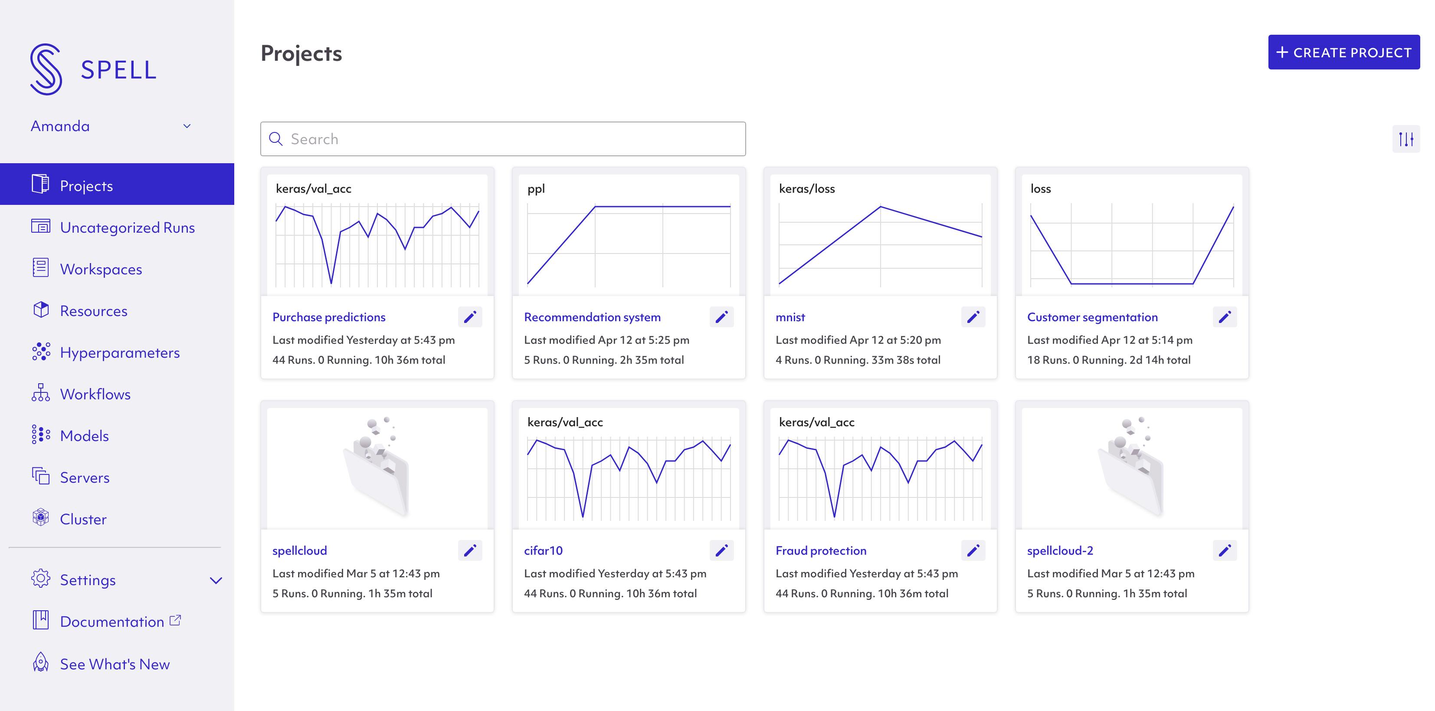Click the project Search field
This screenshot has height=711, width=1435.
[503, 139]
